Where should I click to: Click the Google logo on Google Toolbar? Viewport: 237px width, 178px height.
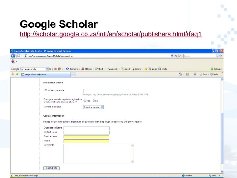[x=15, y=69]
